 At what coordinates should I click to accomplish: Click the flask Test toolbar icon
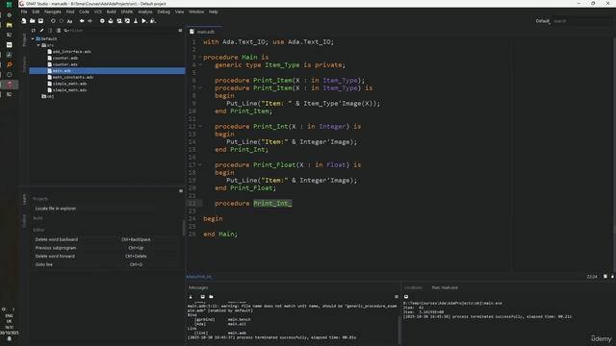pyautogui.click(x=136, y=21)
